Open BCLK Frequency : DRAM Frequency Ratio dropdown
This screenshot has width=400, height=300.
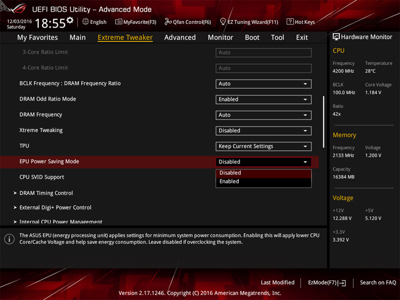tap(263, 84)
